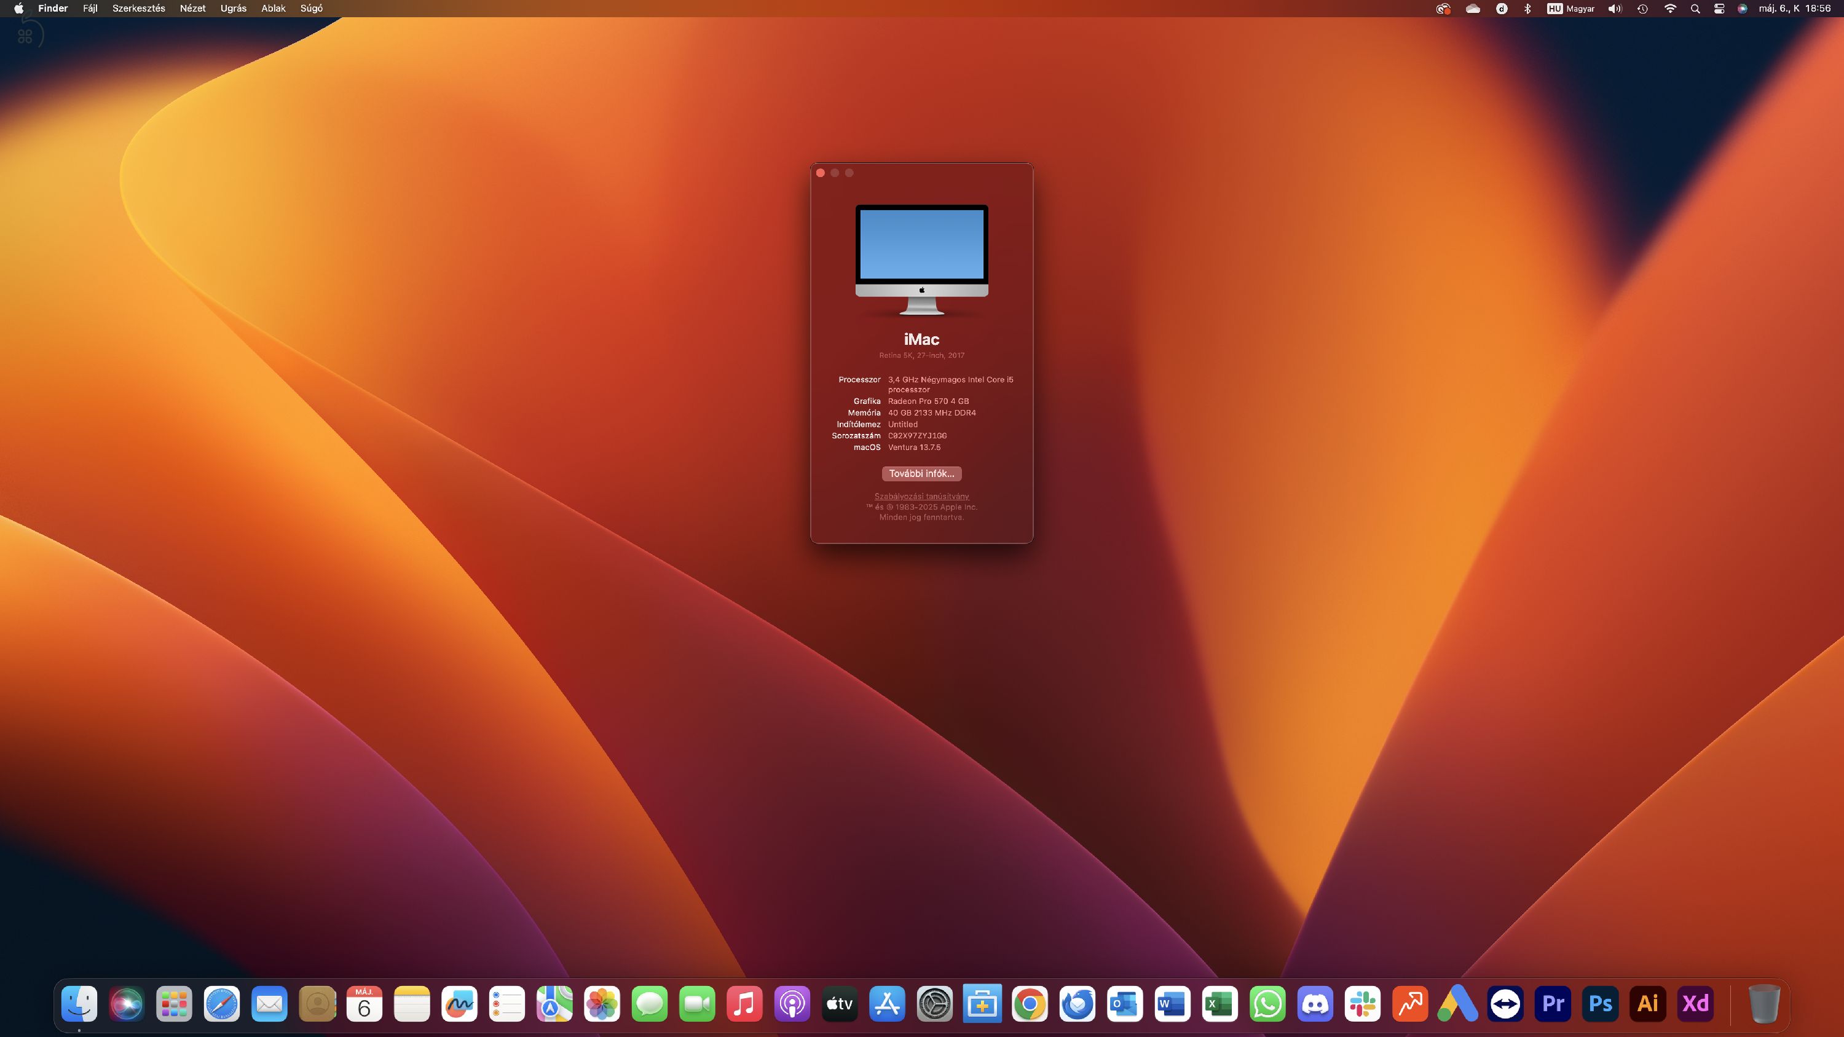Open Safari browser from the dock
Viewport: 1844px width, 1037px height.
222,1003
